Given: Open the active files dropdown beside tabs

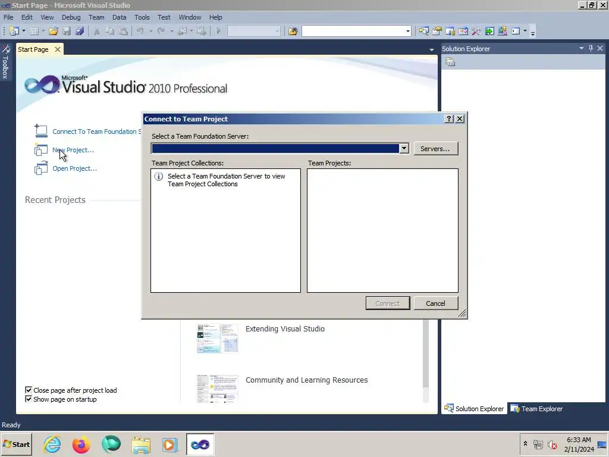Looking at the screenshot, I should [432, 50].
